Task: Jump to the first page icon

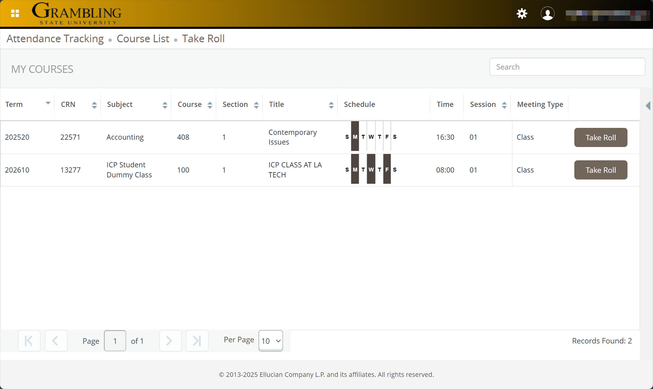Action: (x=29, y=341)
